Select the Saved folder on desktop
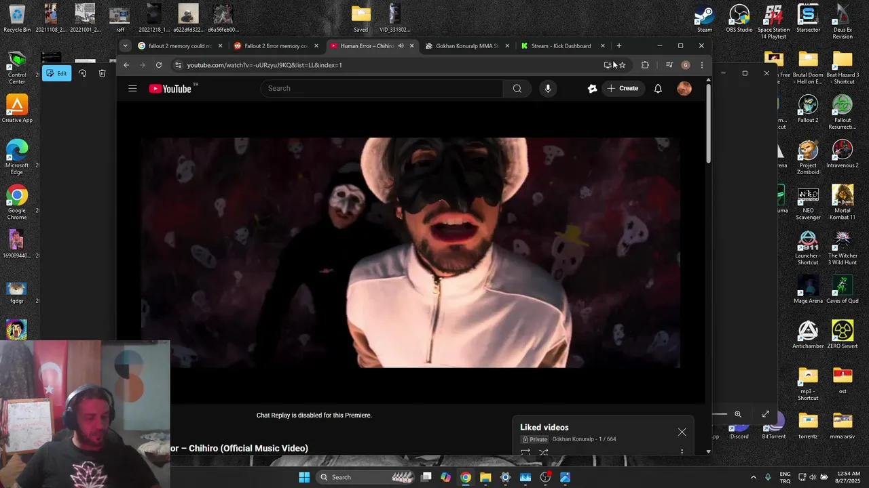 [x=361, y=19]
